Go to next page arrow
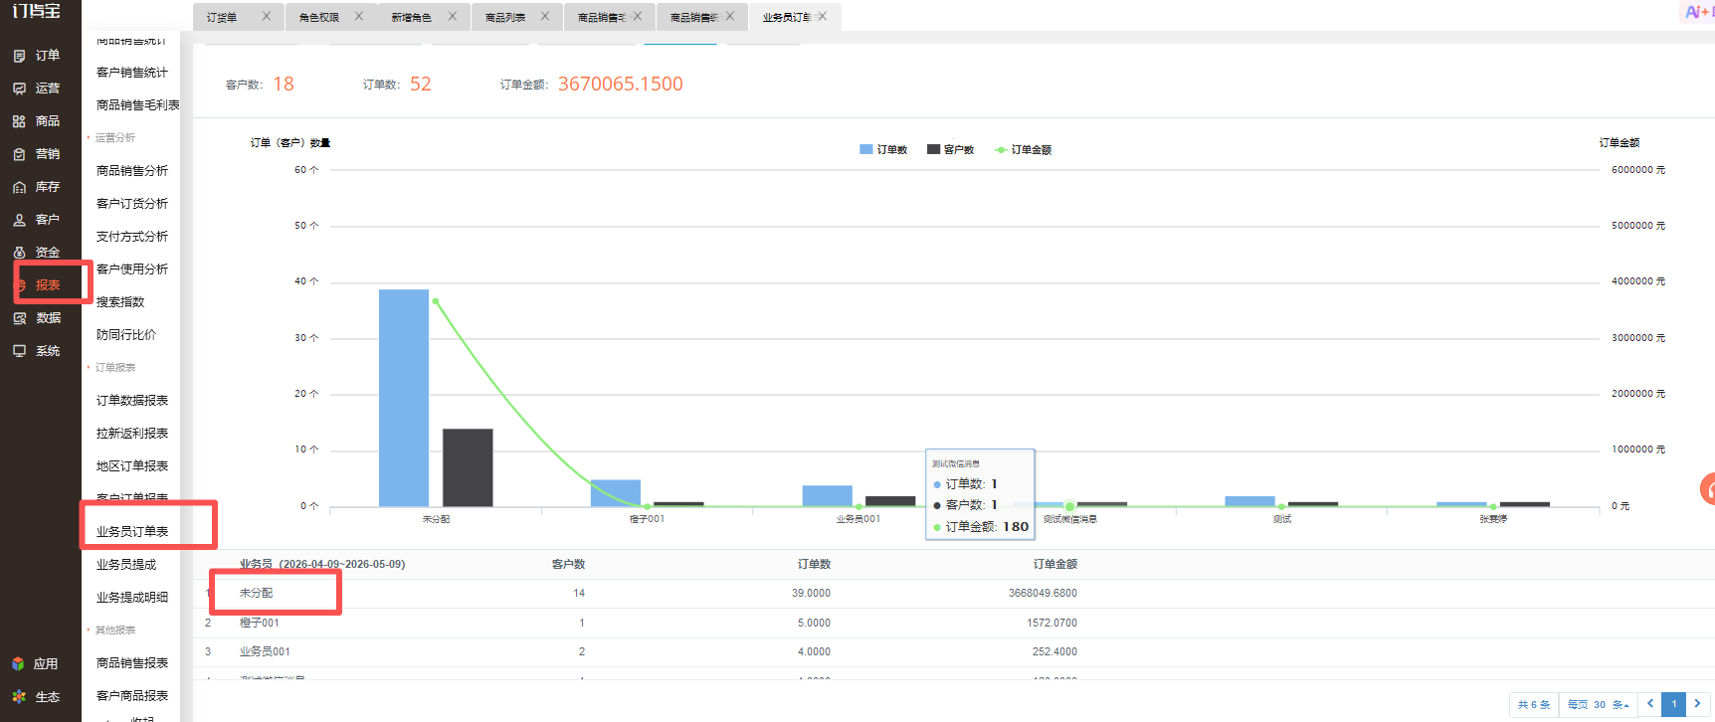Viewport: 1715px width, 722px height. coord(1698,704)
